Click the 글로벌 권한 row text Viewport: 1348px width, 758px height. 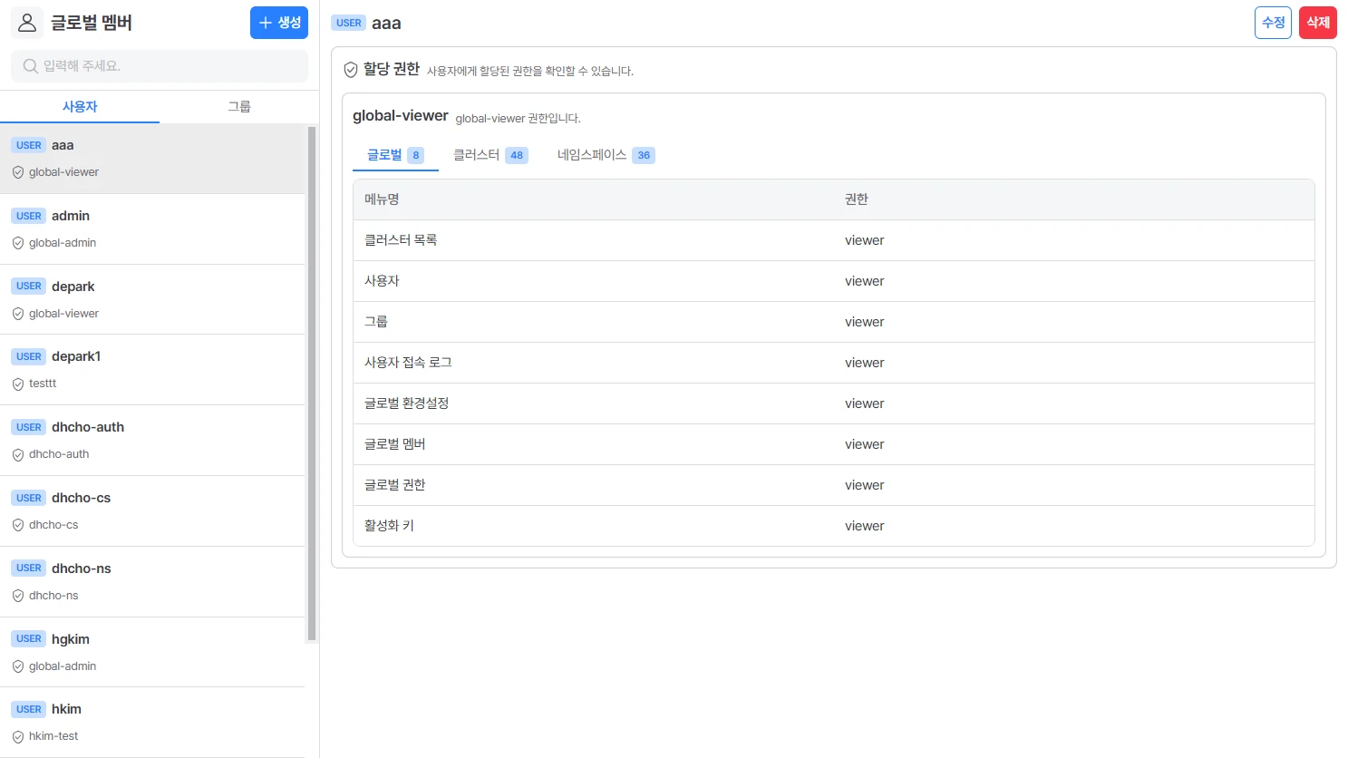click(x=394, y=485)
